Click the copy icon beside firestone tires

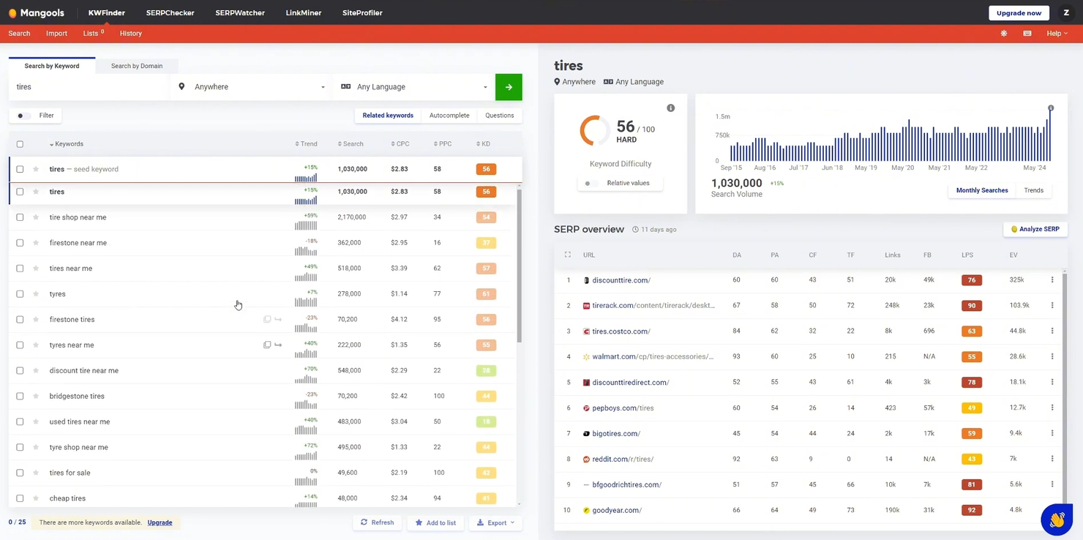[x=267, y=319]
